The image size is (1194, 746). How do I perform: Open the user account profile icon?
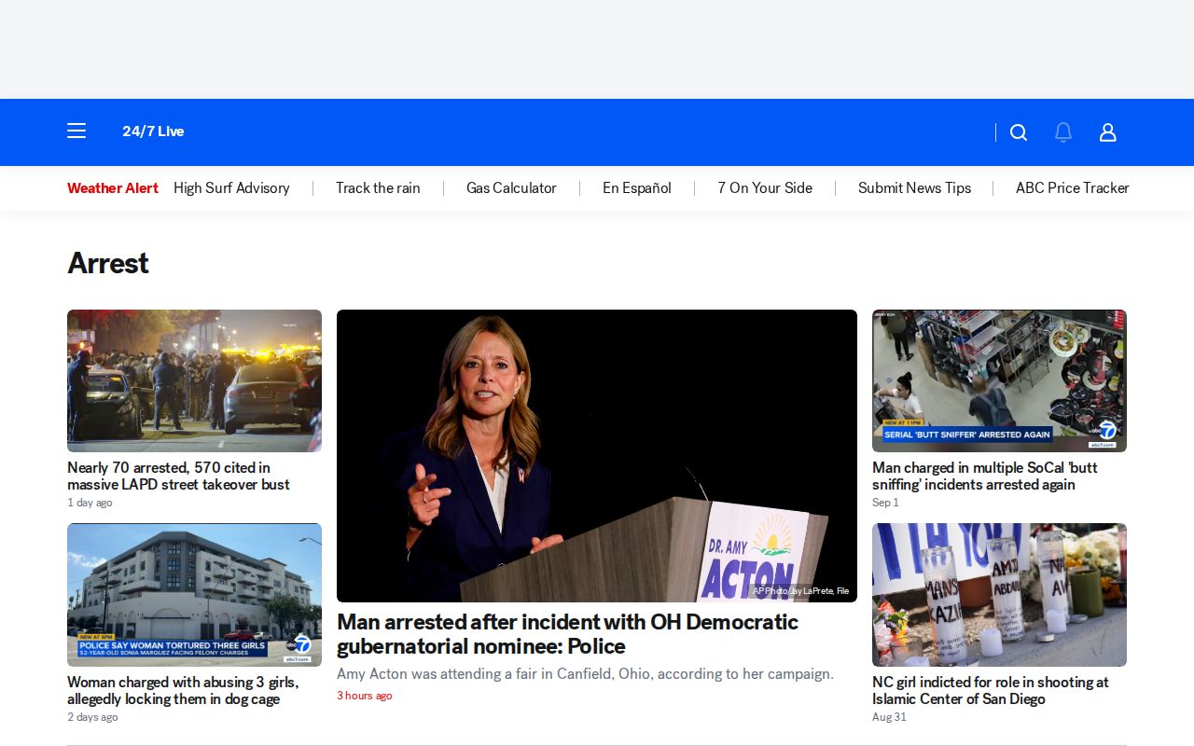click(1108, 132)
